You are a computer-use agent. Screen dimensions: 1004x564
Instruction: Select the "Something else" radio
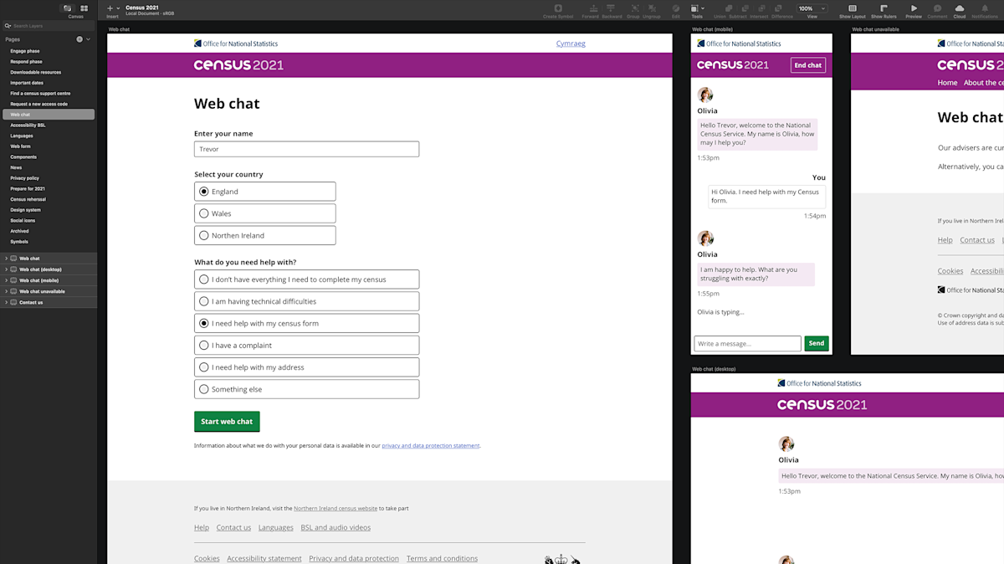point(203,389)
